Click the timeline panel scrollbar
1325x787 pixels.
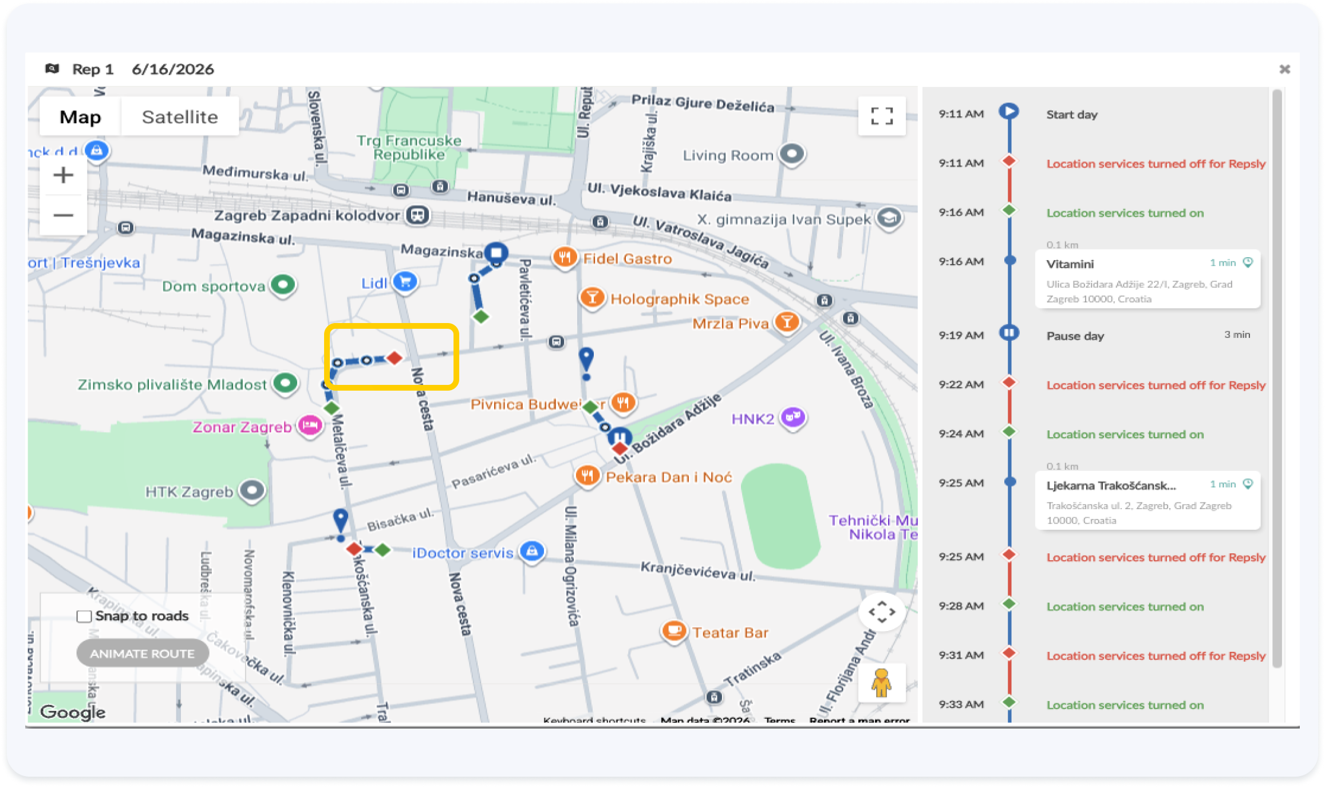coord(1277,378)
